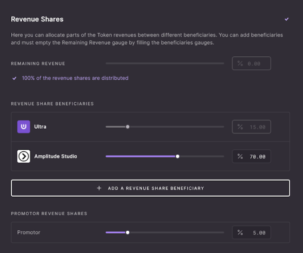Image resolution: width=303 pixels, height=253 pixels.
Task: Click the Amplitude Studio slider handle
Action: pyautogui.click(x=178, y=156)
